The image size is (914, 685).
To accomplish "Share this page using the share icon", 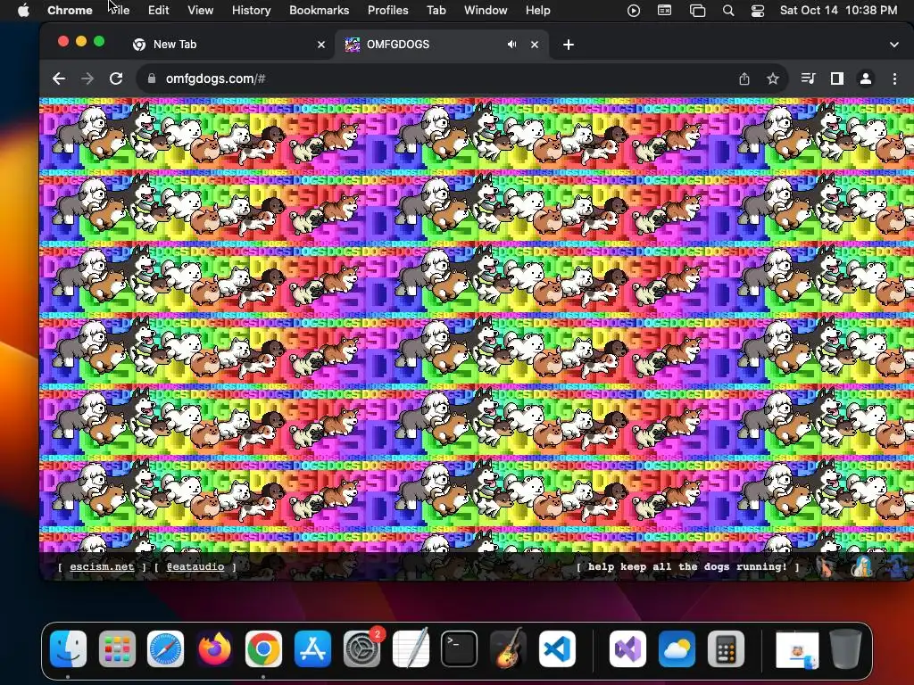I will 744,78.
